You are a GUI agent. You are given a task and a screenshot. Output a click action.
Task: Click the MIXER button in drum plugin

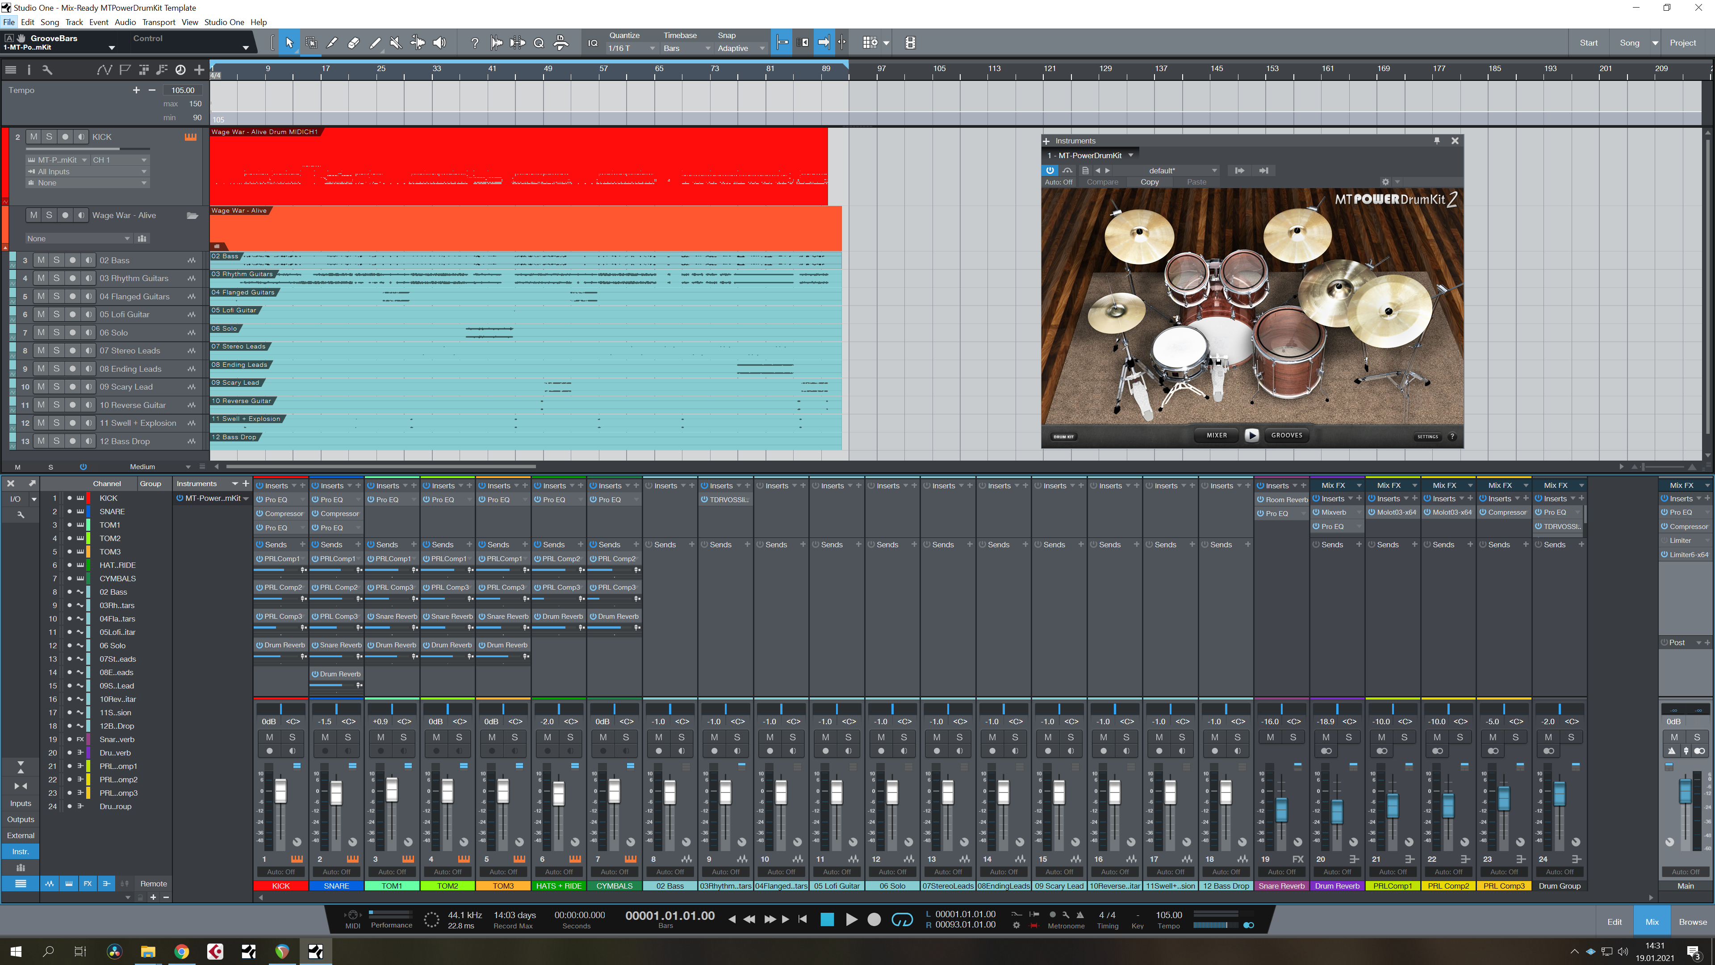[x=1216, y=435]
